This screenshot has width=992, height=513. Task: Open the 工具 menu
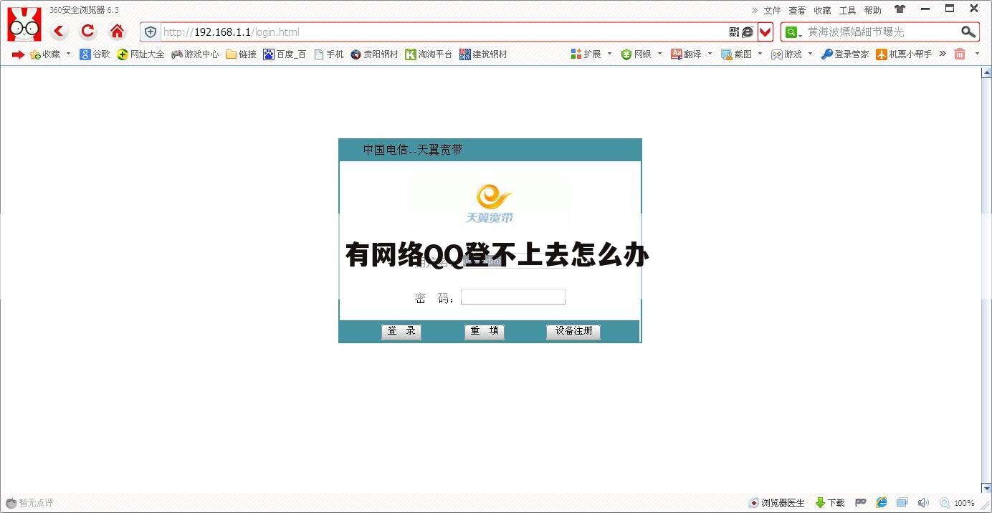coord(847,10)
